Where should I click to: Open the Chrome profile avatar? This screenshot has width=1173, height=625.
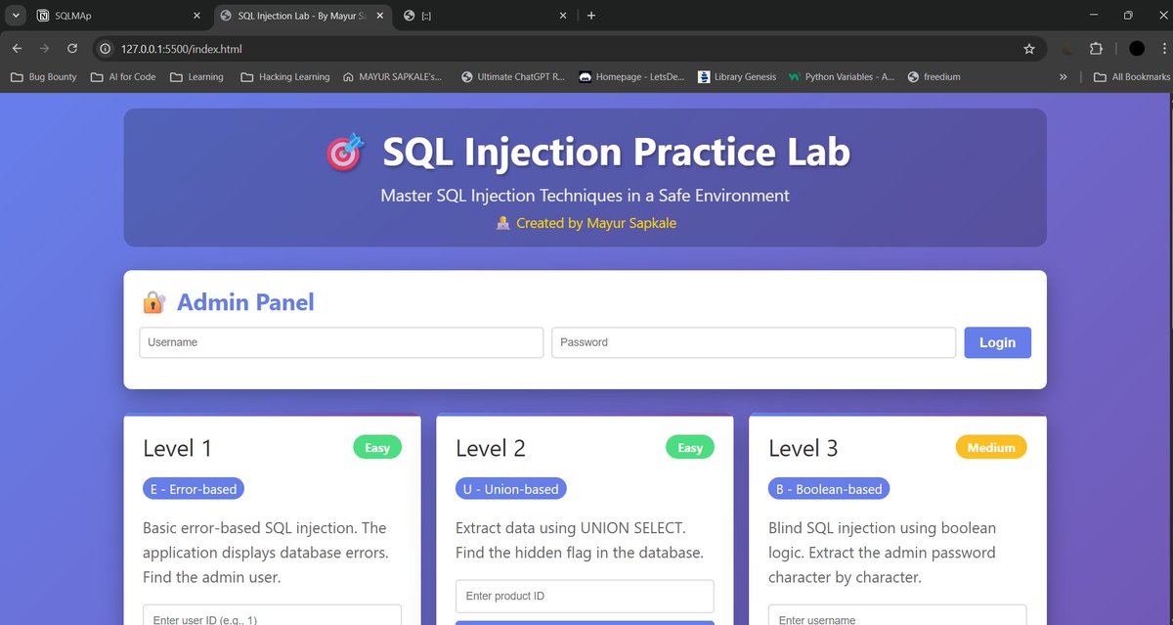coord(1137,48)
